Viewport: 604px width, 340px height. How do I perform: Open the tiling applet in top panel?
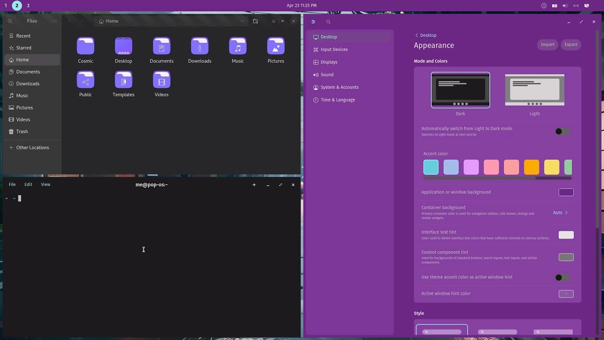(x=554, y=6)
